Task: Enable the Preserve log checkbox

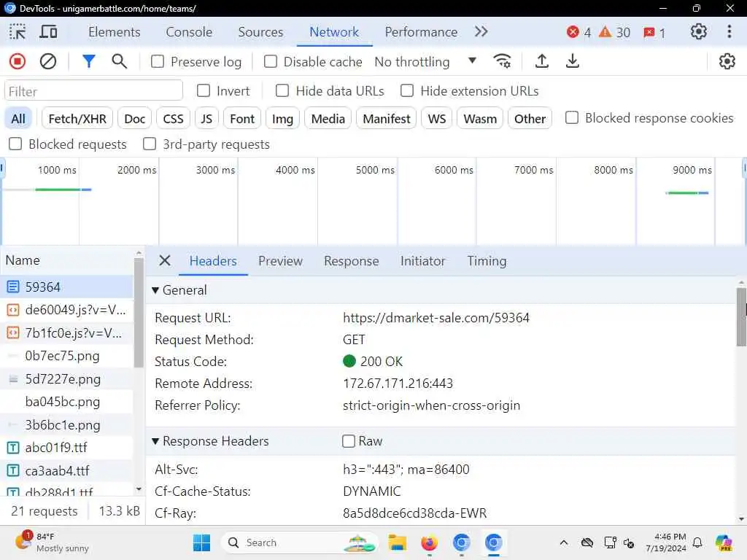Action: click(158, 61)
